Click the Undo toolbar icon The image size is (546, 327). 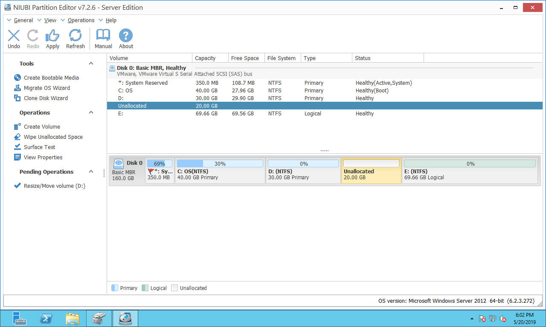(x=14, y=39)
